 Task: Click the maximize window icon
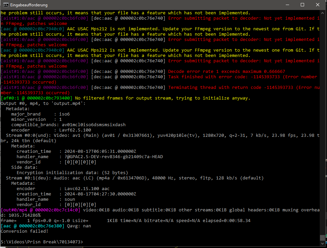point(302,5)
